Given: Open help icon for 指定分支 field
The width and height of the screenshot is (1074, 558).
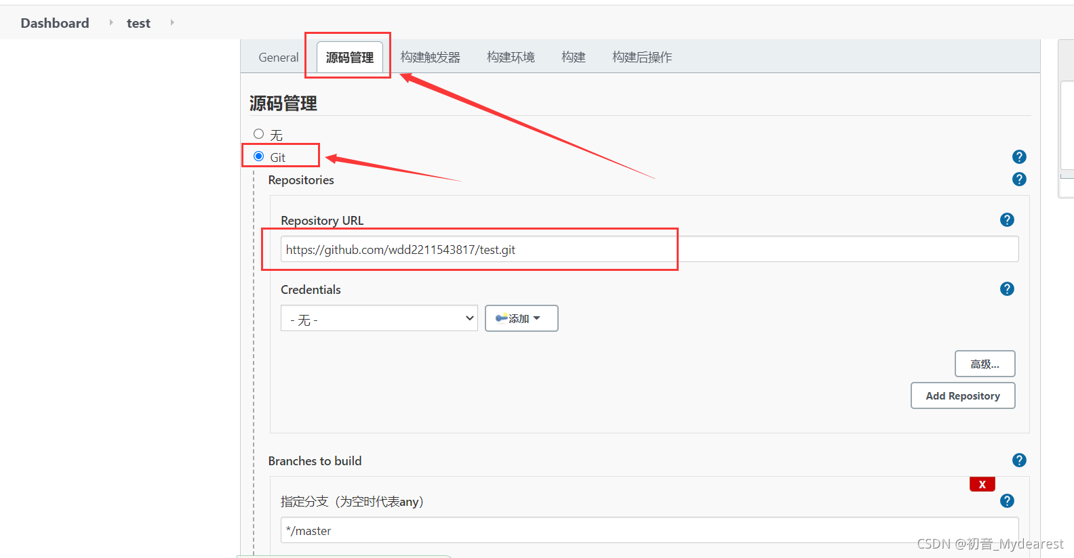Looking at the screenshot, I should point(1007,501).
